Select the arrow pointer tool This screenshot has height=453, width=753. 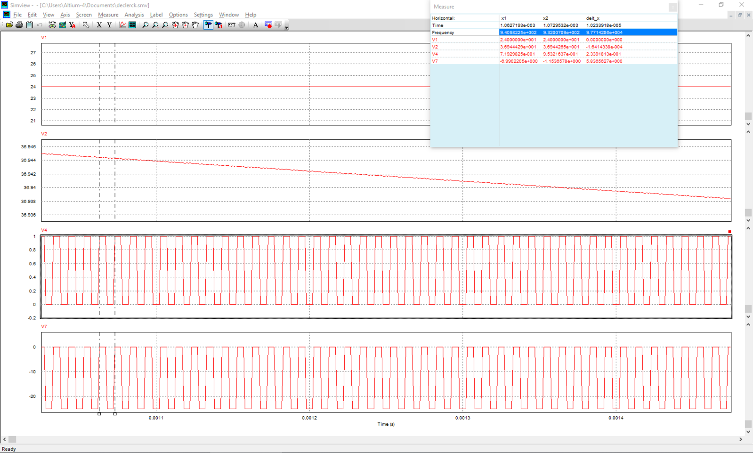[x=86, y=25]
